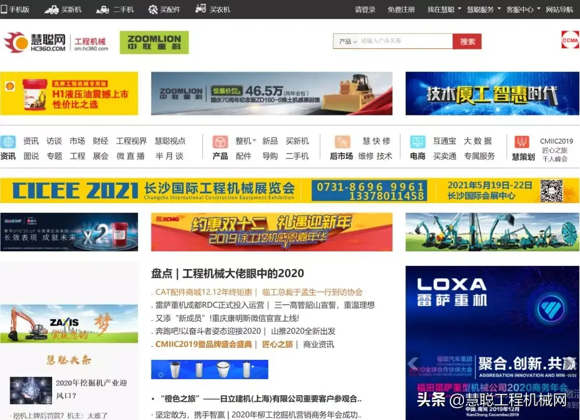Screen dimensions: 580x420
Task: Click the 后市场 orange icon
Action: pyautogui.click(x=342, y=142)
